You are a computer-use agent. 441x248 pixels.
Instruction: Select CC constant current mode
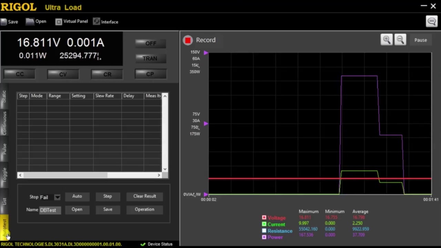[x=20, y=74]
